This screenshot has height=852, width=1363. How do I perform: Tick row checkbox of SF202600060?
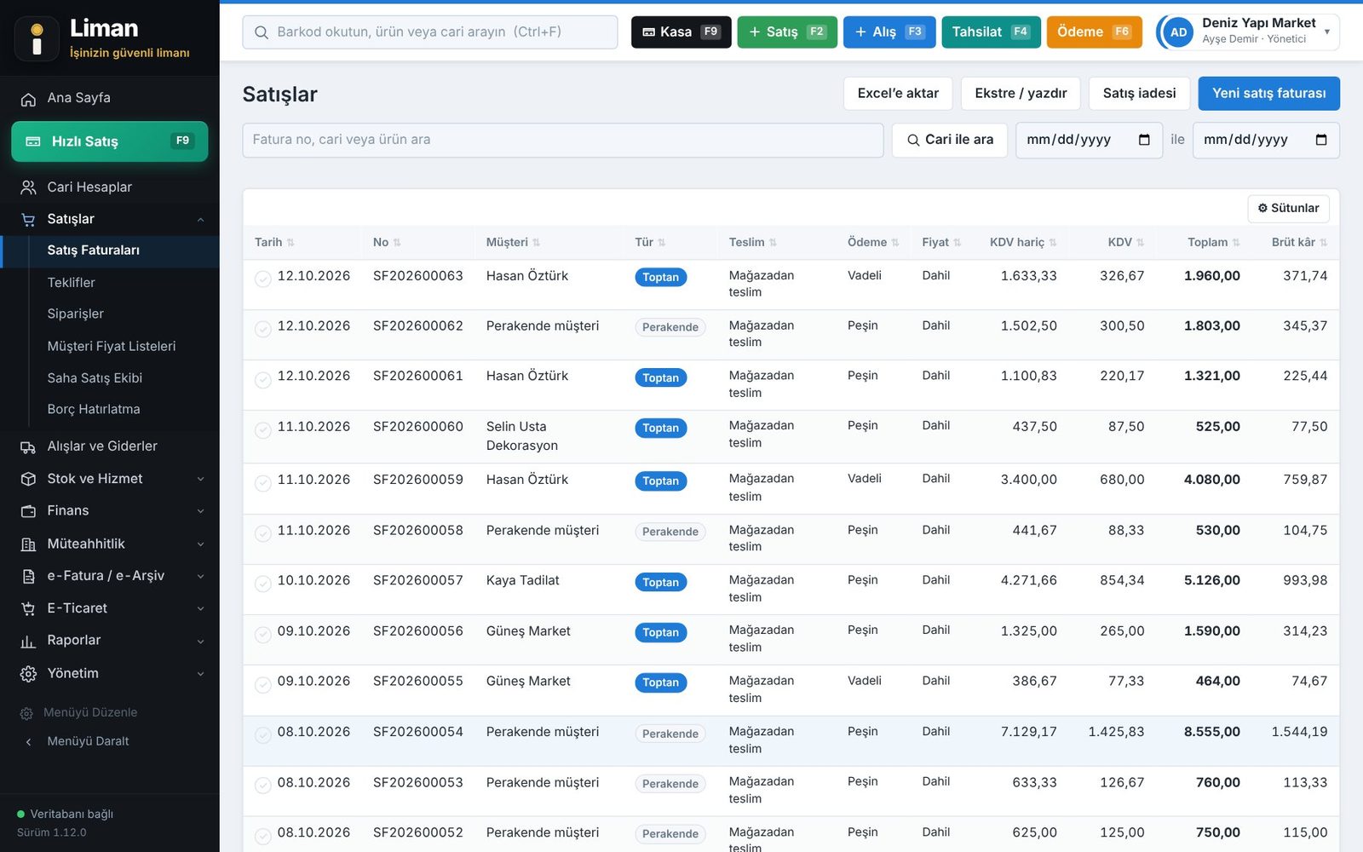point(263,430)
